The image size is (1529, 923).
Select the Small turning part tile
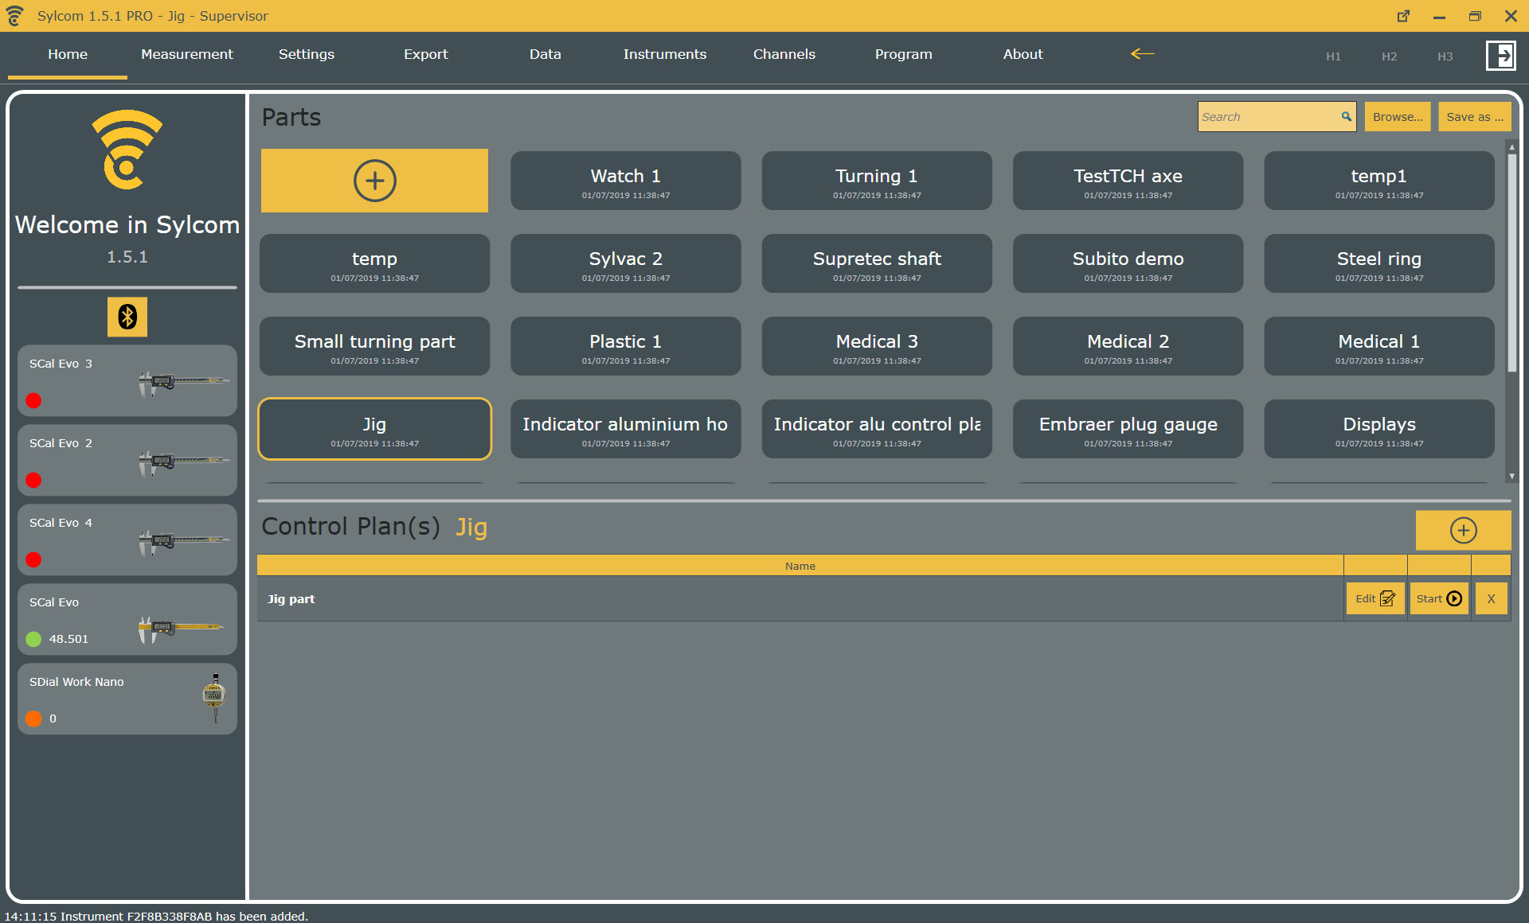[374, 346]
